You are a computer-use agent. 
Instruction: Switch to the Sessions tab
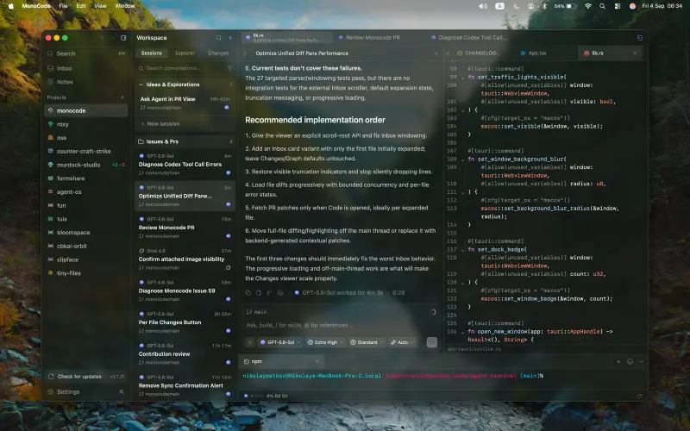152,53
